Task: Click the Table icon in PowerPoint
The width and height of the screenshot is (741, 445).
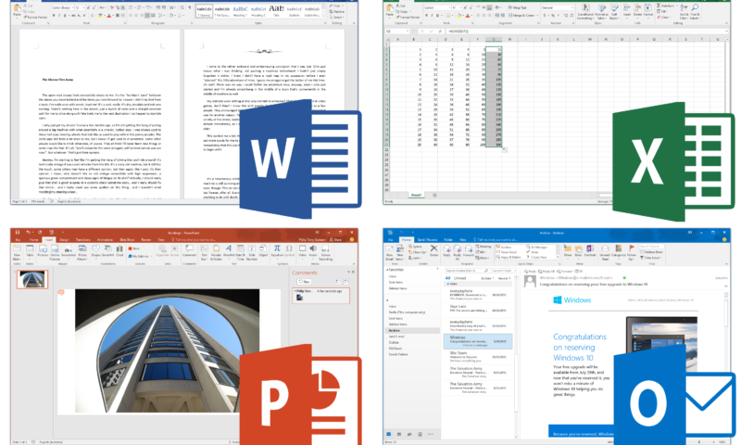Action: 30,251
